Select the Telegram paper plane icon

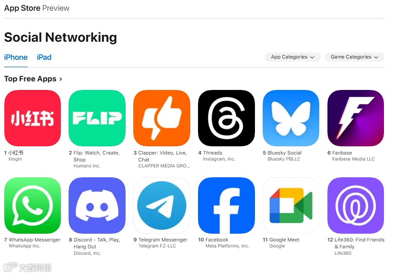point(162,206)
